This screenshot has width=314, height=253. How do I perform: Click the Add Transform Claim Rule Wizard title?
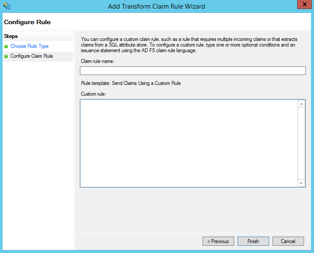point(156,6)
